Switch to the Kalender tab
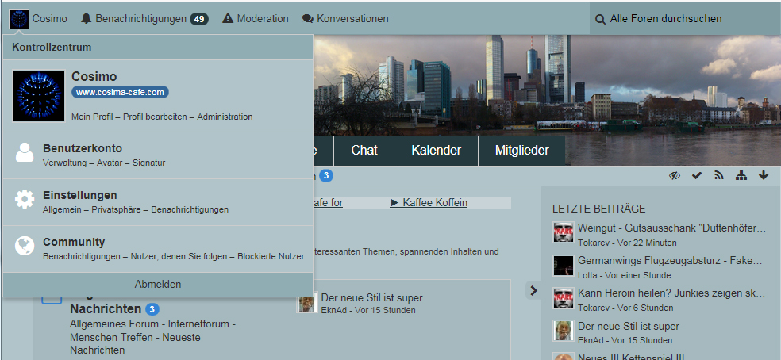Viewport: 781px width, 360px height. click(437, 151)
